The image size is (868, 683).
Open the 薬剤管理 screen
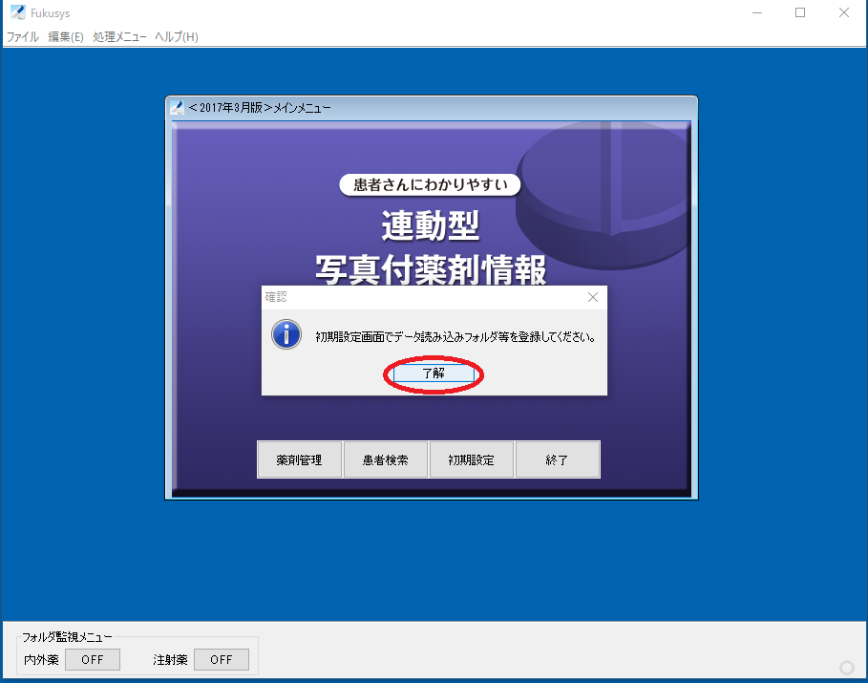(x=299, y=459)
